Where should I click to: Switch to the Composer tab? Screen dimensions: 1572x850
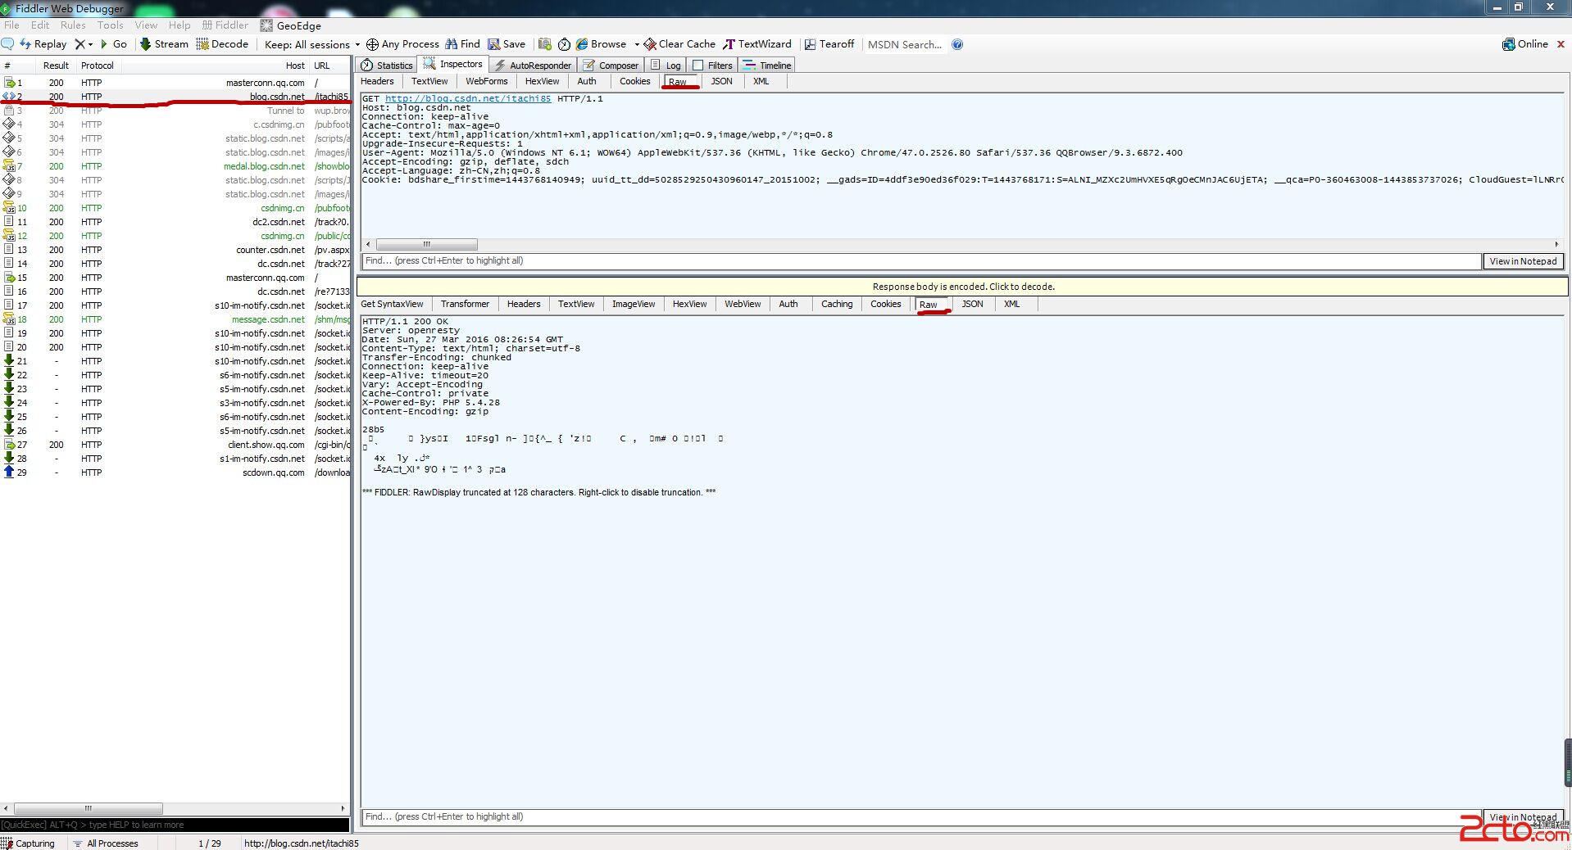[611, 66]
